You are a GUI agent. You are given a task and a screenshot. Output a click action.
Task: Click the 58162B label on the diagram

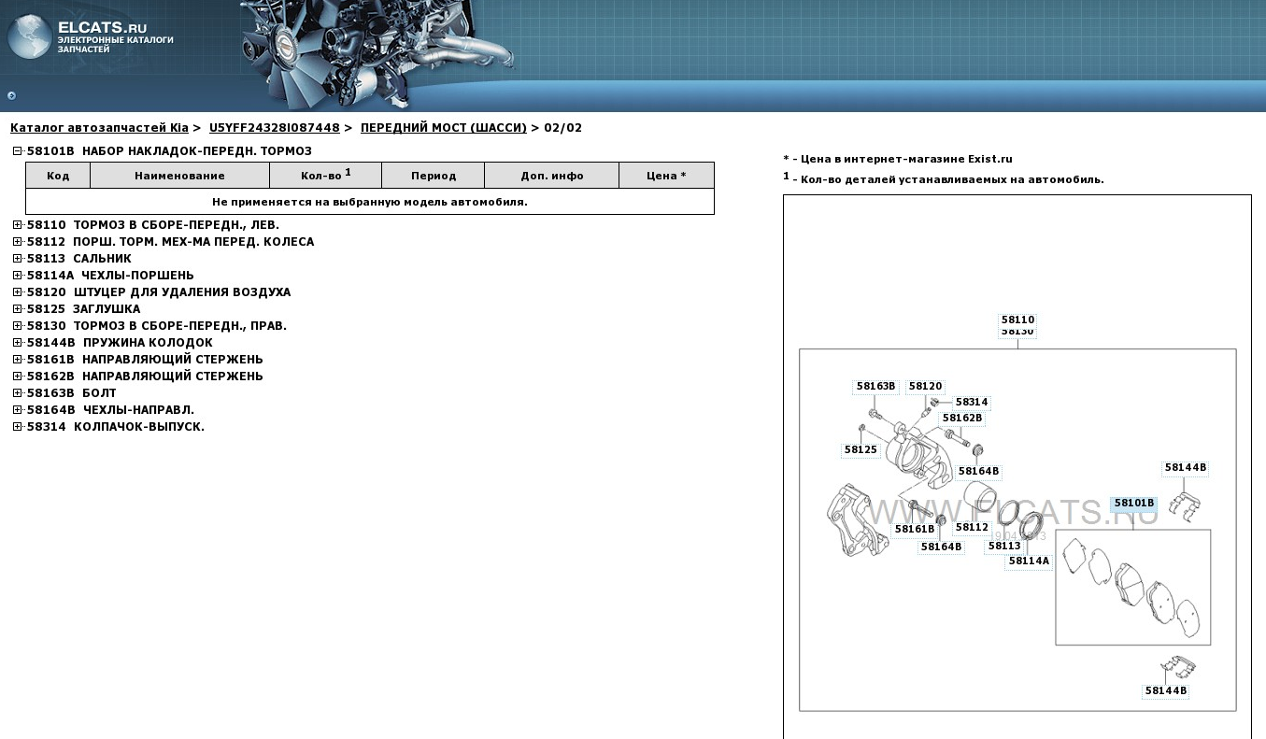pyautogui.click(x=962, y=418)
